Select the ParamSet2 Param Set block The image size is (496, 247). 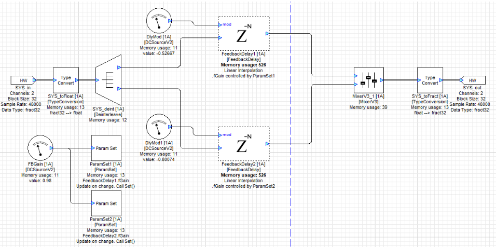[x=106, y=203]
